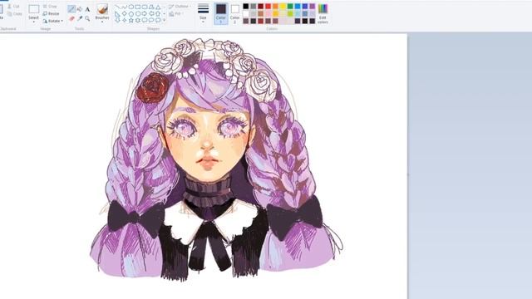Pick the indigo palette swatch
The width and height of the screenshot is (532, 299).
coord(305,6)
